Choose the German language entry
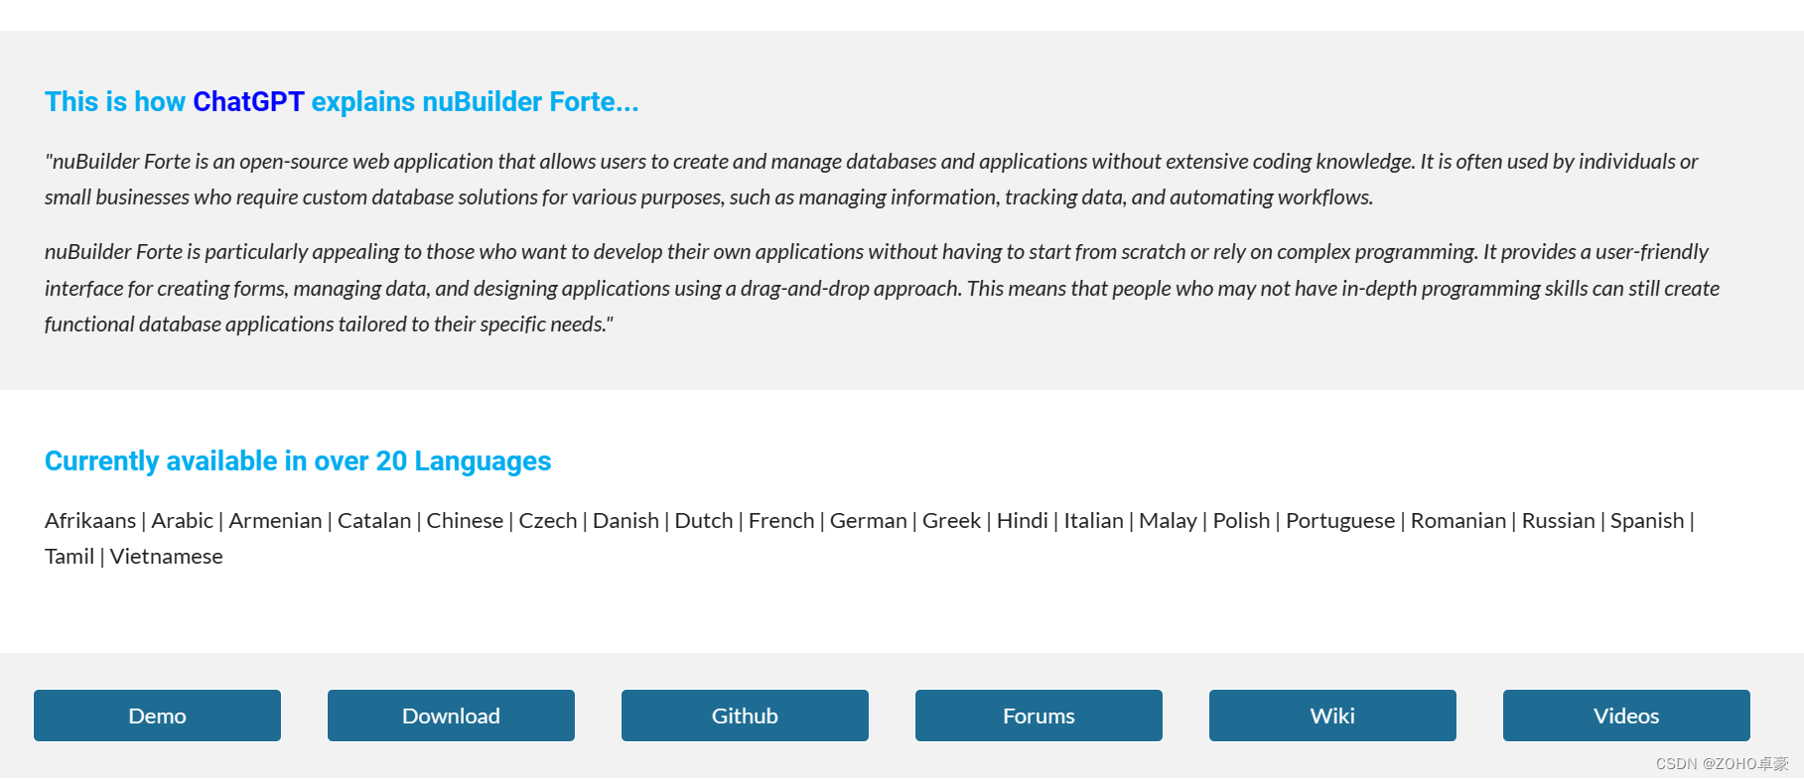Image resolution: width=1804 pixels, height=781 pixels. point(869,521)
